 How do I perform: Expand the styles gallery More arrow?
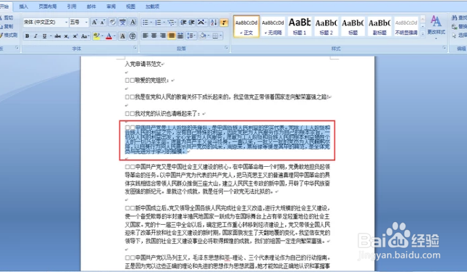pos(423,33)
